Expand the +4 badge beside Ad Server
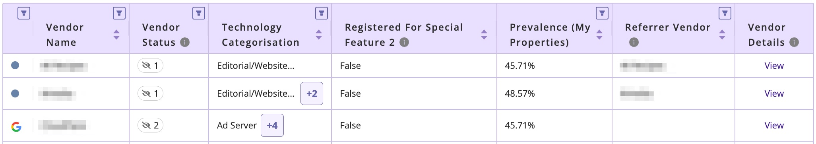 click(x=272, y=125)
